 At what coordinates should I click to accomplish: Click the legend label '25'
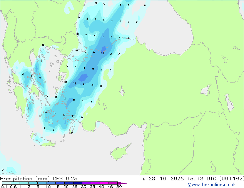tap(75, 186)
